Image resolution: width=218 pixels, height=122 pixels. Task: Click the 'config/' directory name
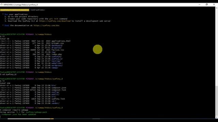pyautogui.click(x=55, y=92)
